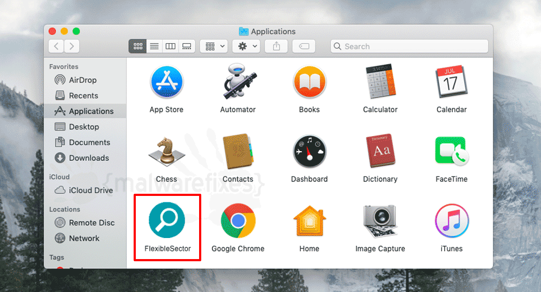
Task: Open Recents in the sidebar
Action: [85, 96]
